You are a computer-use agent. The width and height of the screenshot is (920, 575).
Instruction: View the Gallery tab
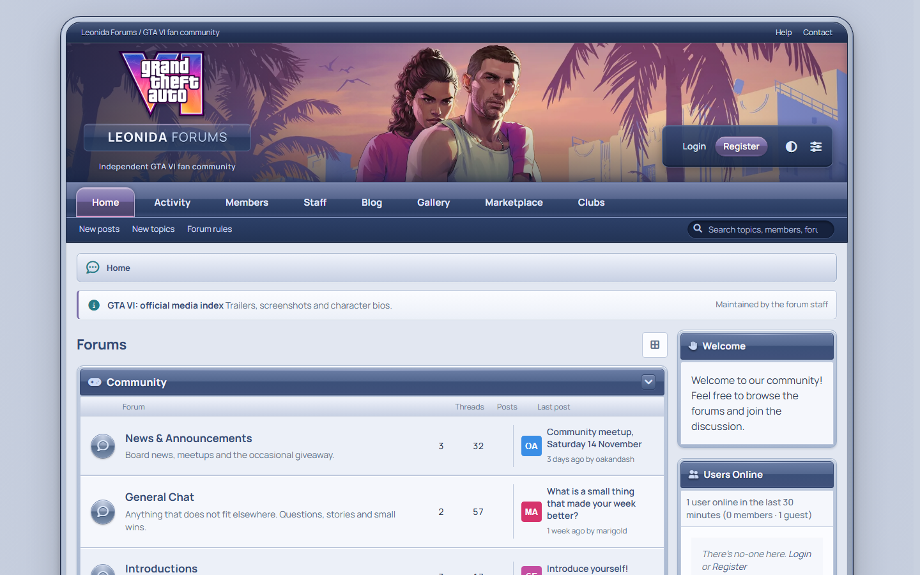434,203
